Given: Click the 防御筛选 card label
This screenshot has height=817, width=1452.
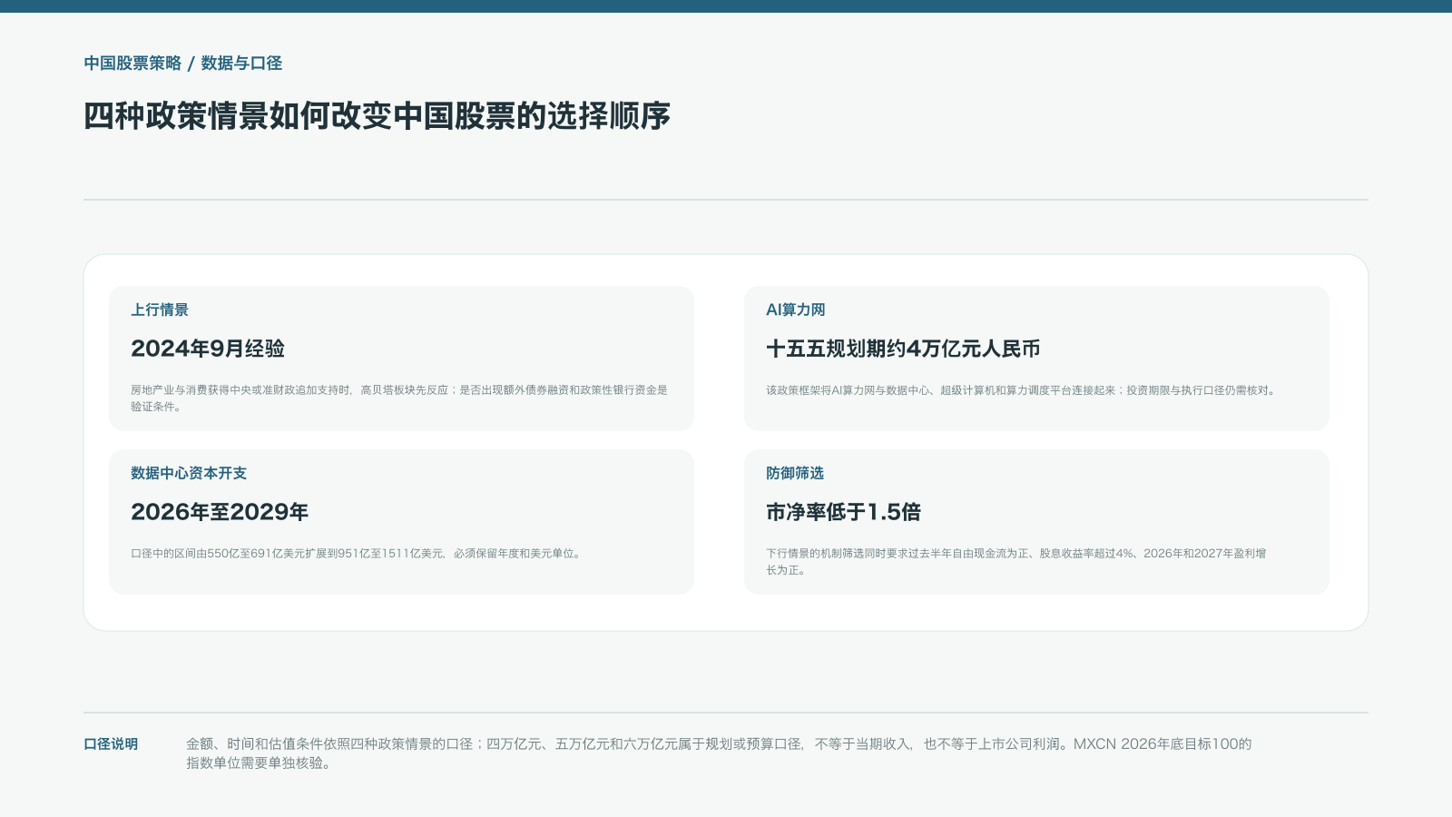Looking at the screenshot, I should (795, 473).
